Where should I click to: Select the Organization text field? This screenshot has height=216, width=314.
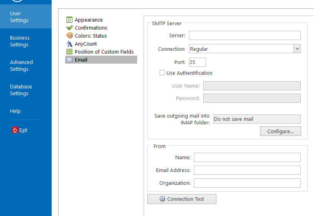[x=247, y=183]
